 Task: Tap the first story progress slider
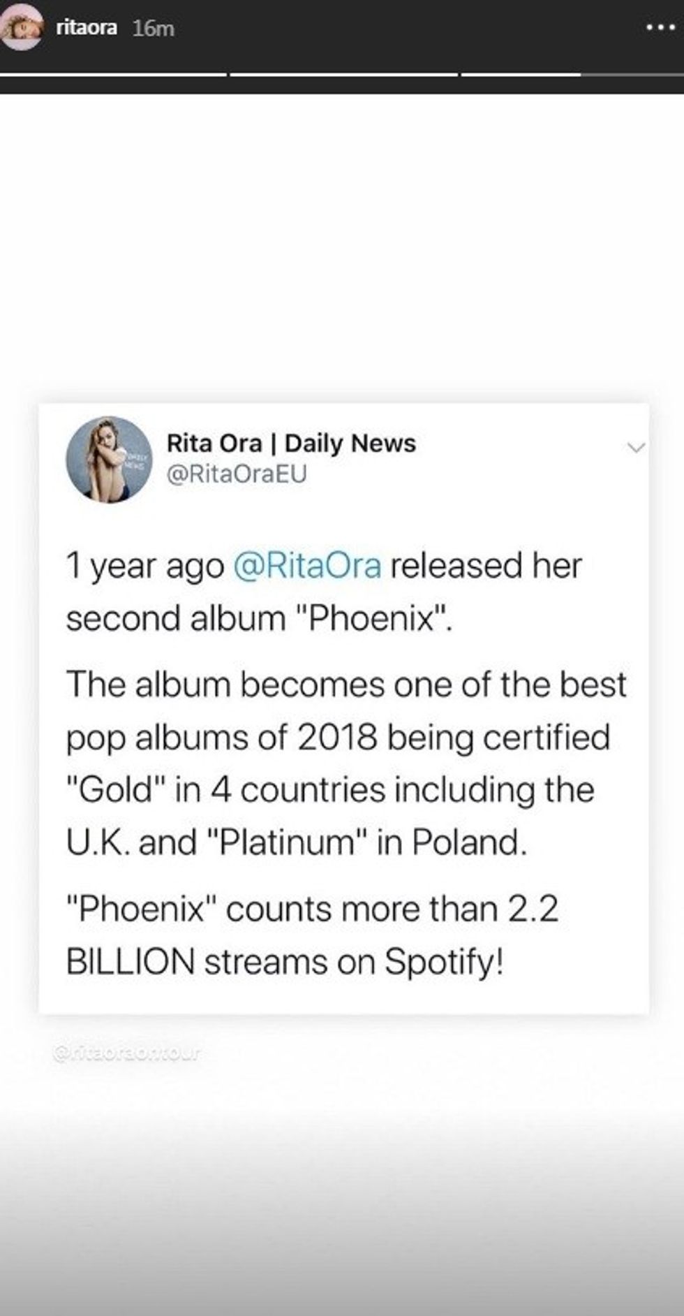[115, 70]
